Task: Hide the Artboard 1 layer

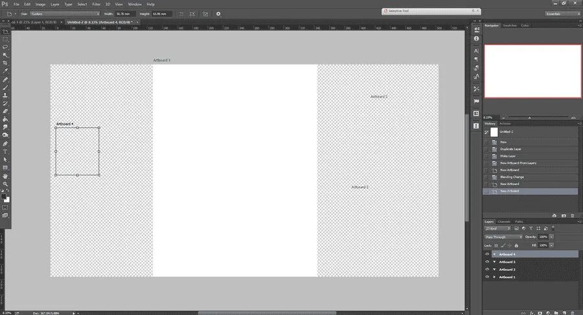Action: [487, 277]
